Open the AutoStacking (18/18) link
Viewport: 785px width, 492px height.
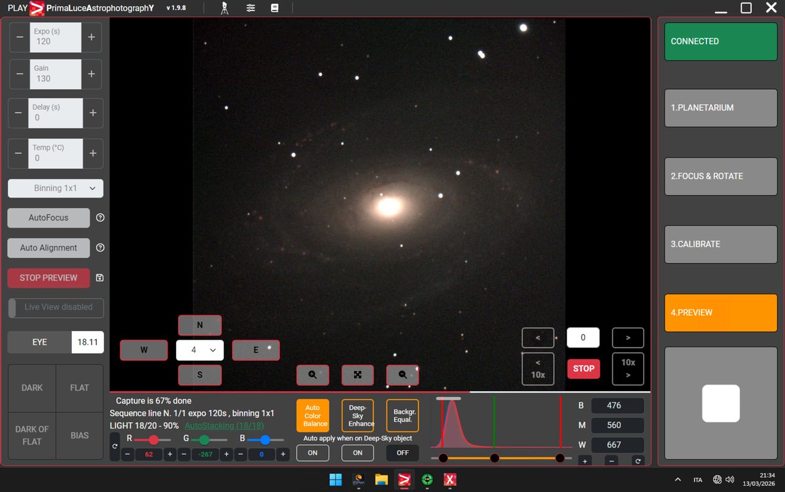[224, 425]
